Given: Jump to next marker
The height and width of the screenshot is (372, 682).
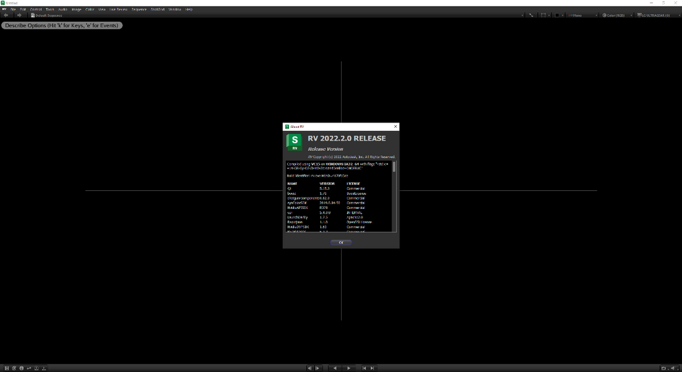Looking at the screenshot, I should tap(372, 368).
